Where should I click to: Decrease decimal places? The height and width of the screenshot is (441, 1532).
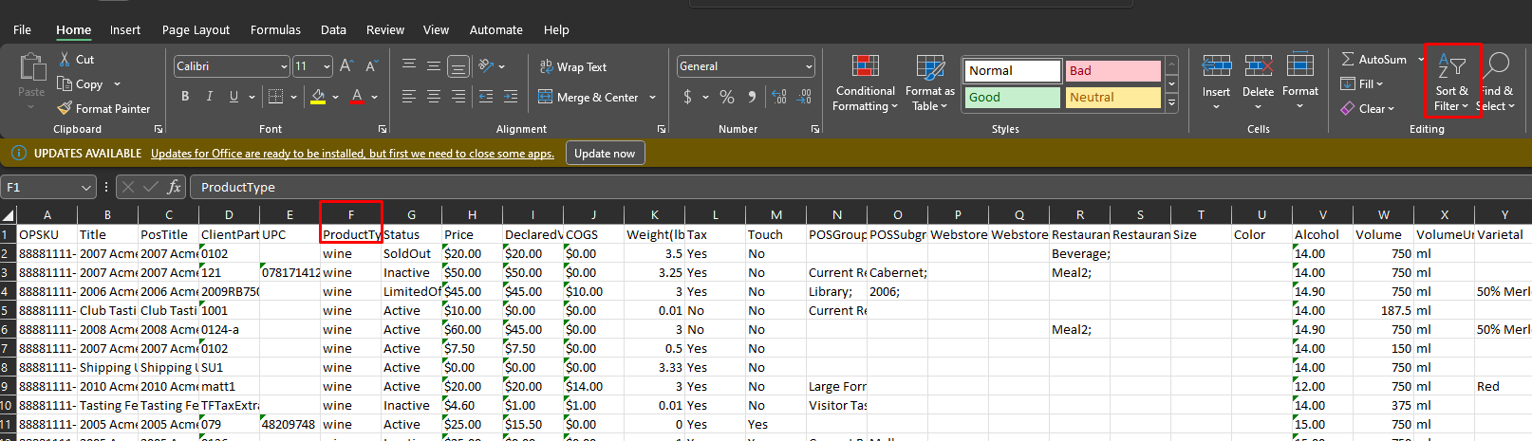coord(804,97)
